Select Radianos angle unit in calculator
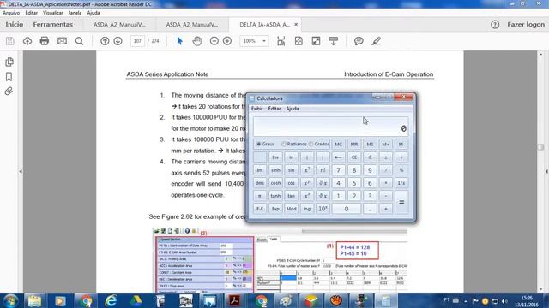 point(294,144)
